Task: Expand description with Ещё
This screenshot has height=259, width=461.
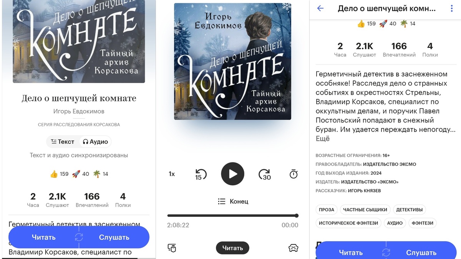Action: coord(323,139)
